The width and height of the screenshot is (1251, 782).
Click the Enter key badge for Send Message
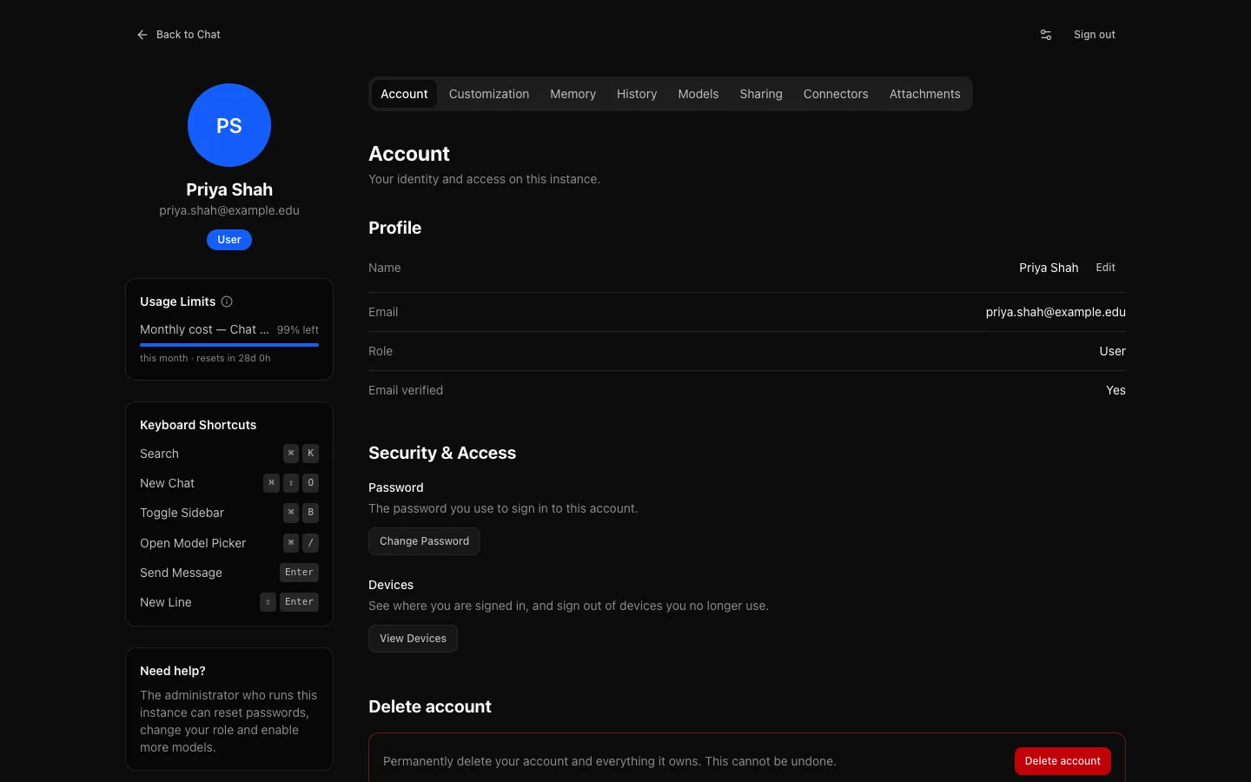pyautogui.click(x=299, y=573)
